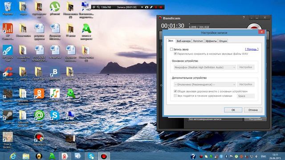
Task: Click the system tray volume icon
Action: point(256,156)
